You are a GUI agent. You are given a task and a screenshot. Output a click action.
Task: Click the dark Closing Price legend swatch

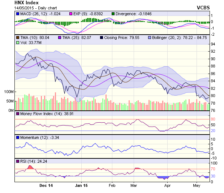point(102,38)
